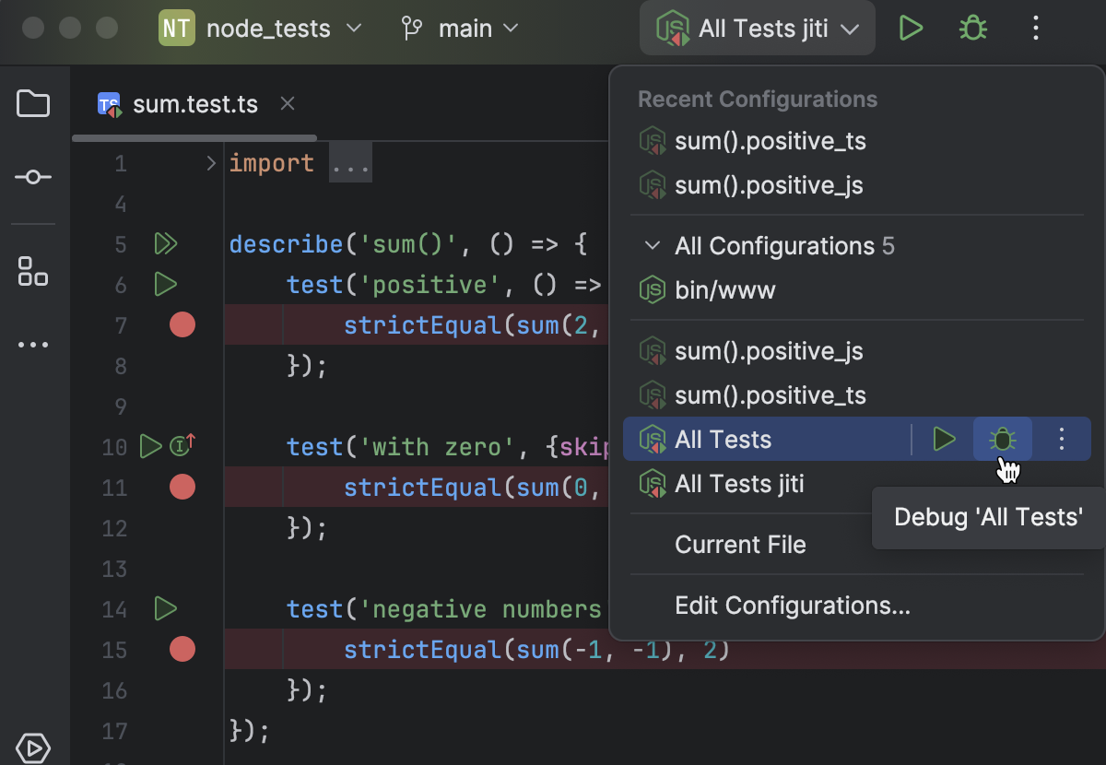Switch to the sum.test.ts editor tab
Viewport: 1106px width, 765px height.
194,104
